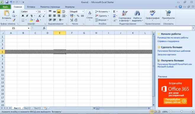Open Получение бесплатных шаблонов link
Viewport: 195px width, 114px height.
pos(174,51)
